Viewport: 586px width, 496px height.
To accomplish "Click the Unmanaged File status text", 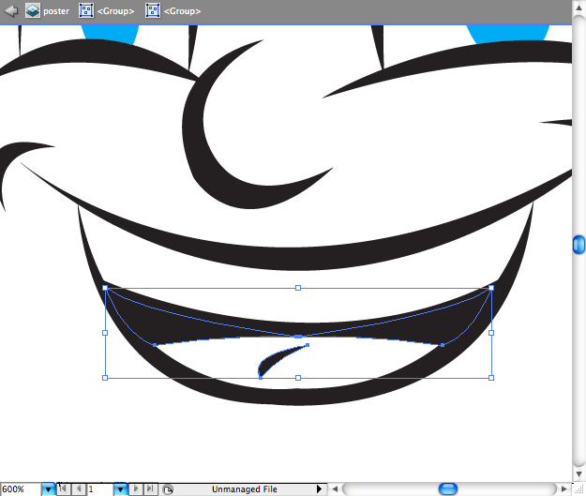I will (x=245, y=489).
